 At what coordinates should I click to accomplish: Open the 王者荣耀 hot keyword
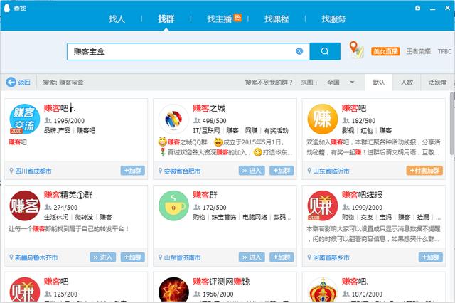pyautogui.click(x=418, y=51)
